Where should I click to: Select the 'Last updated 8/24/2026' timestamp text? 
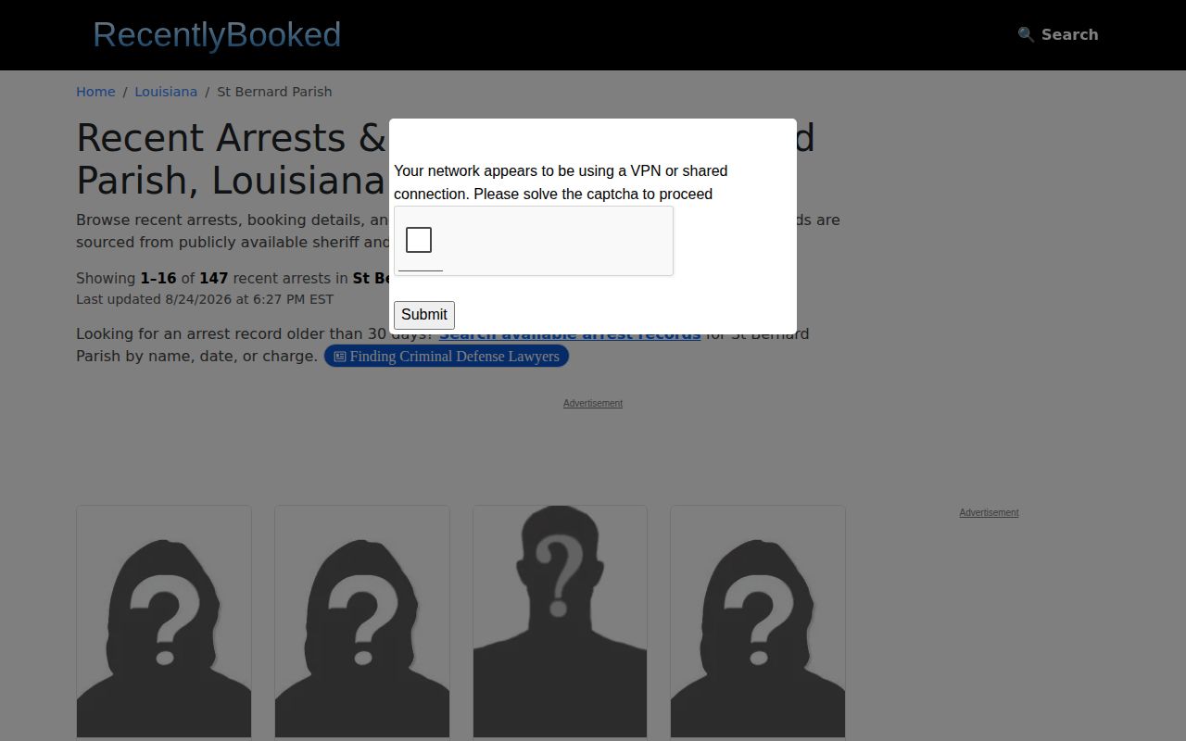pyautogui.click(x=205, y=299)
